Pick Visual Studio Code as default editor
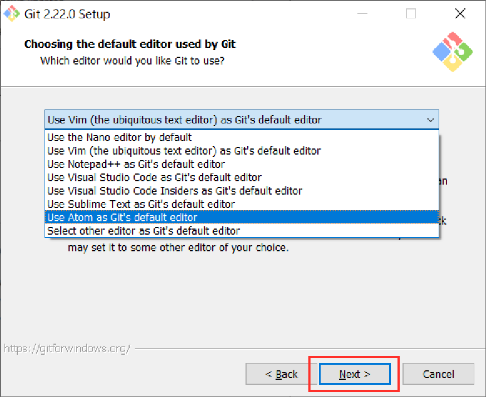Screen dimensions: 486x397 pyautogui.click(x=154, y=177)
